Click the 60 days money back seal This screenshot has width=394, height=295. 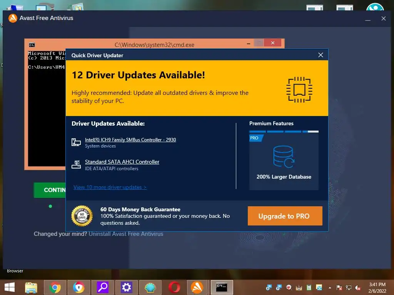click(x=82, y=216)
